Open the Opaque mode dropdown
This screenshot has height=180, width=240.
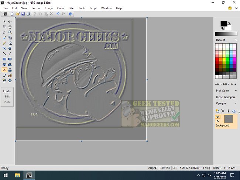[226, 103]
